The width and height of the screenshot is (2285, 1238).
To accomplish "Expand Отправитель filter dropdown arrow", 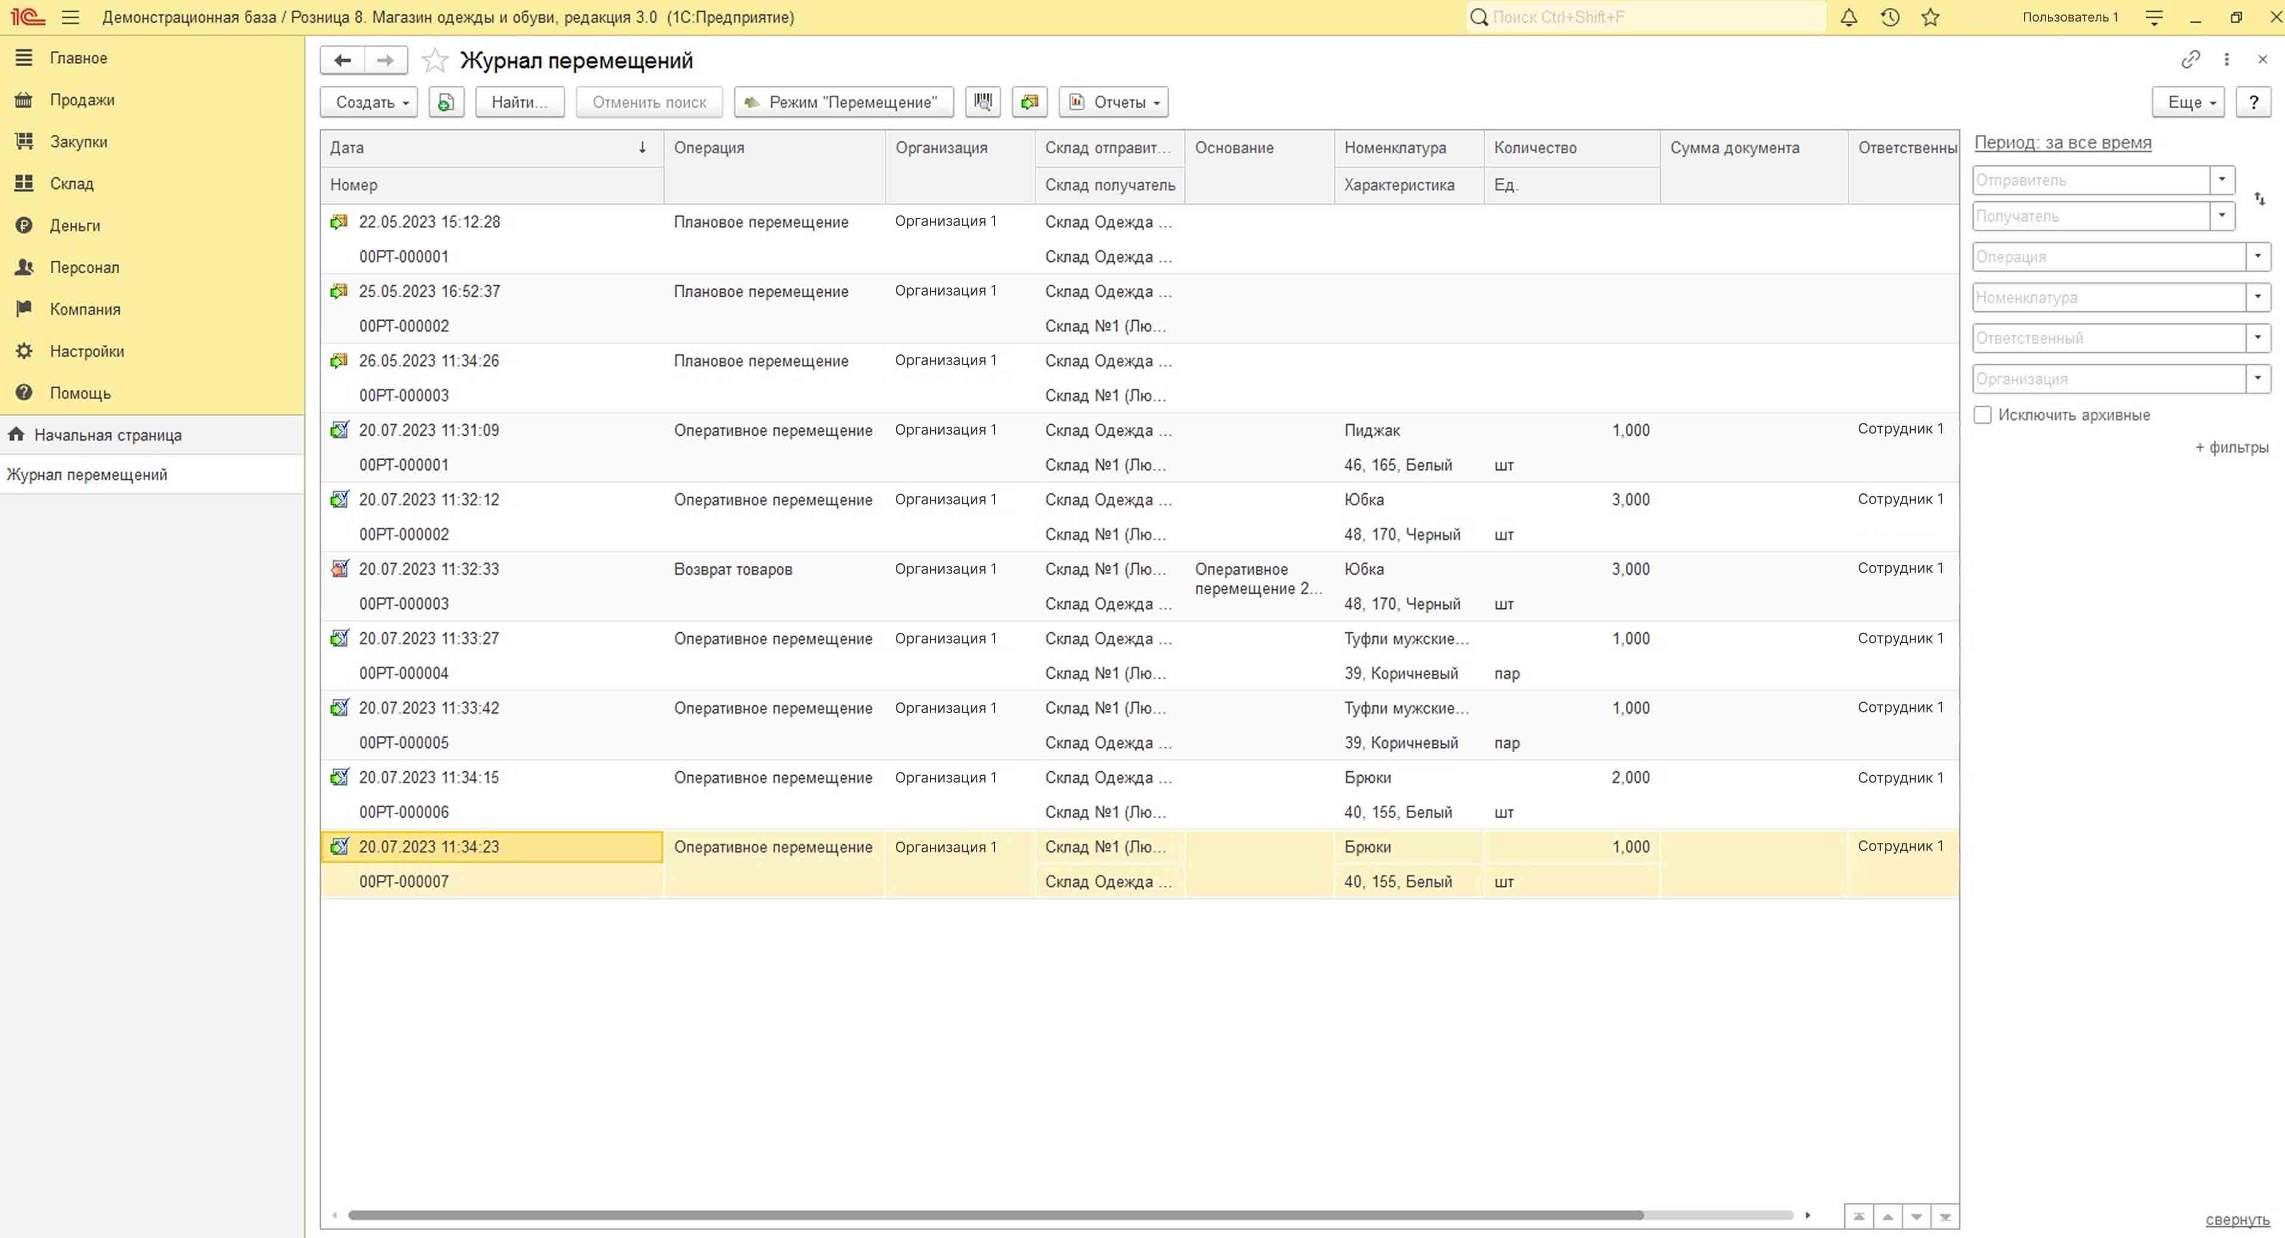I will click(2221, 179).
